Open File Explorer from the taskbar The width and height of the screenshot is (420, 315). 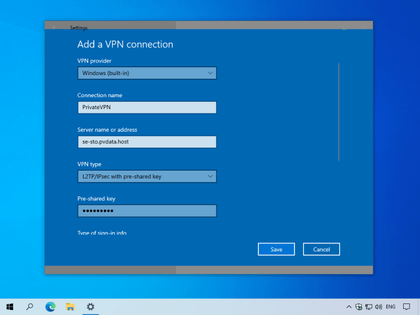click(x=70, y=307)
